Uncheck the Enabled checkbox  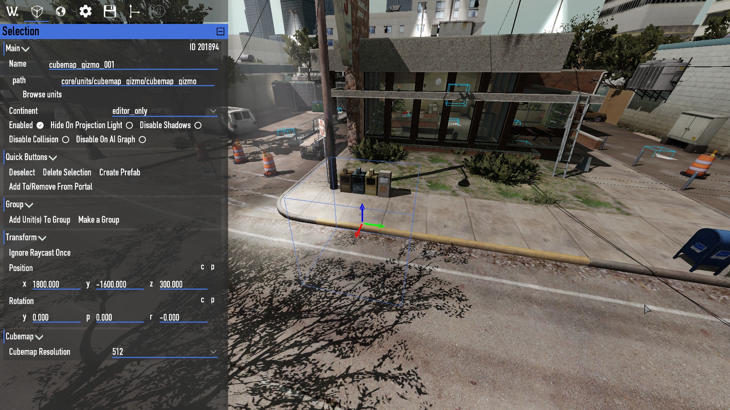41,125
